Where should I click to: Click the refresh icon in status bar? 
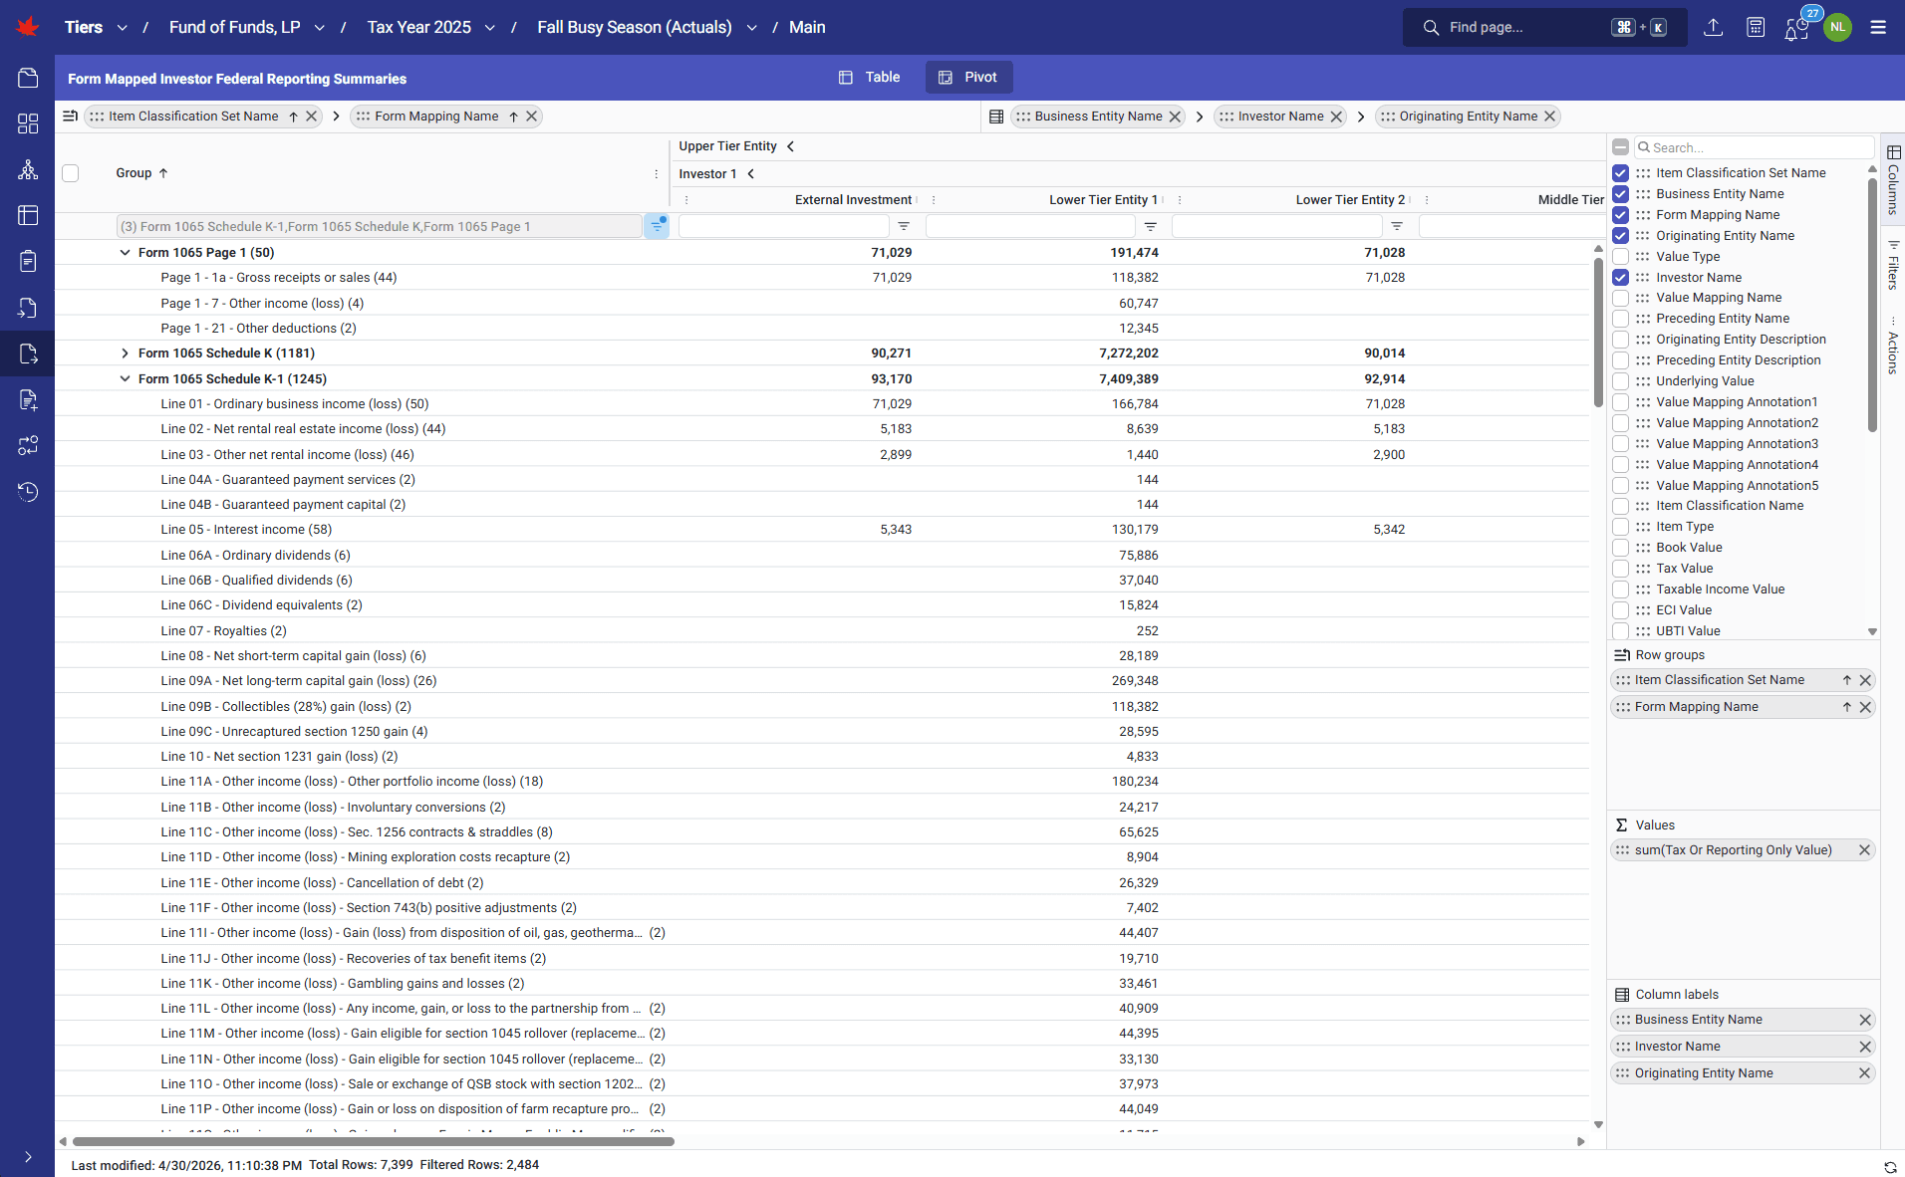coord(1890,1166)
